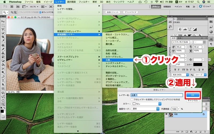Open the Character panel dock icon
Screen dimensions: 214x134
[x=211, y=39]
